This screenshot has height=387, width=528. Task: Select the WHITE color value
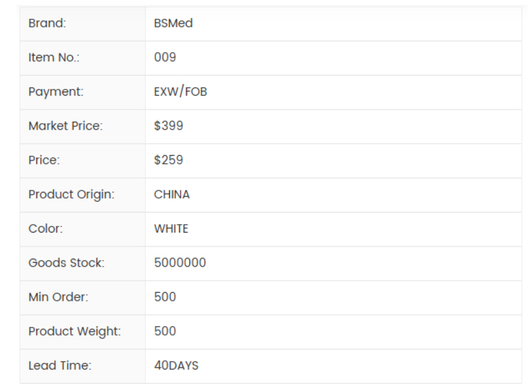coord(171,229)
